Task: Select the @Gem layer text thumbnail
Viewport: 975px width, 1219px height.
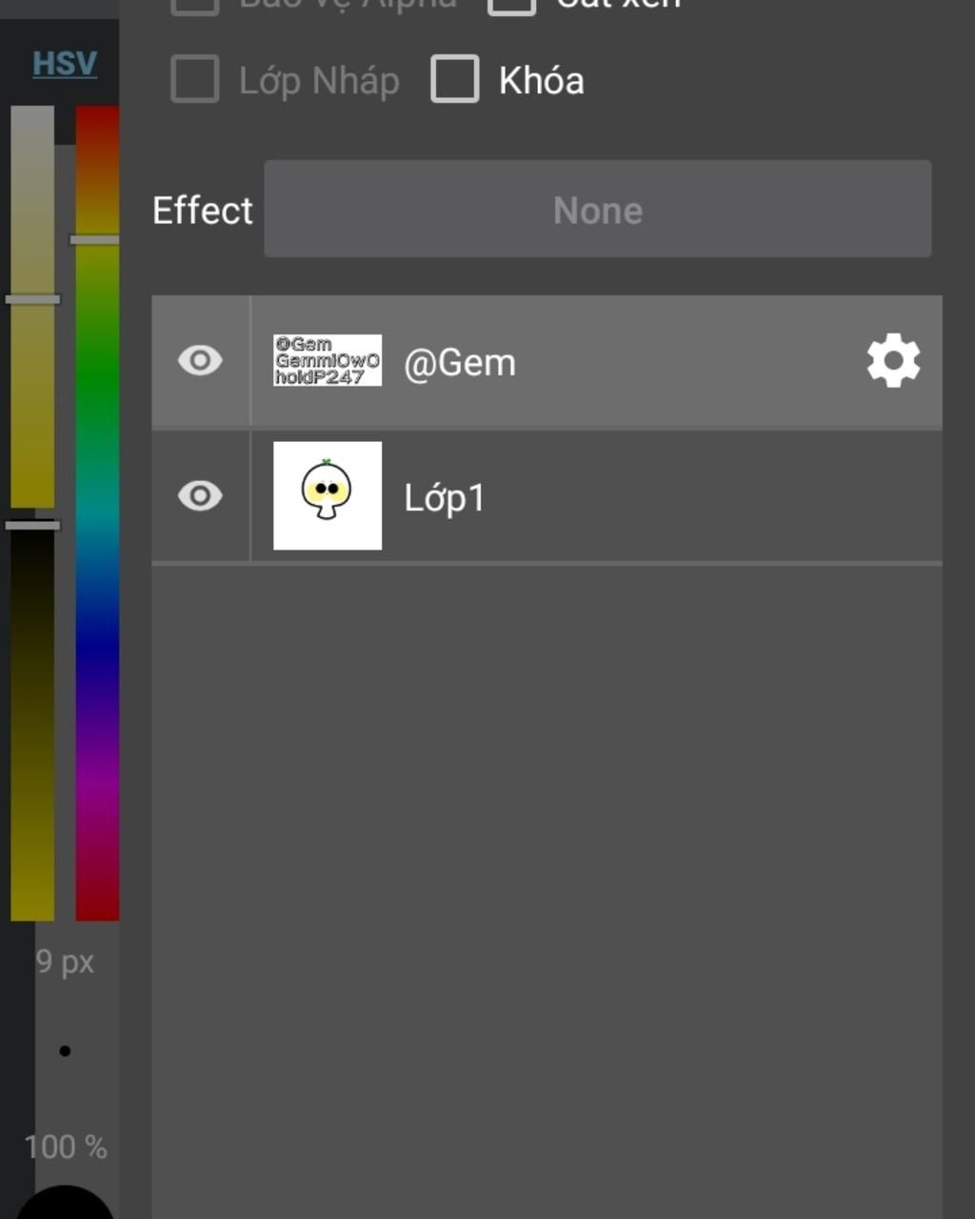Action: (328, 360)
